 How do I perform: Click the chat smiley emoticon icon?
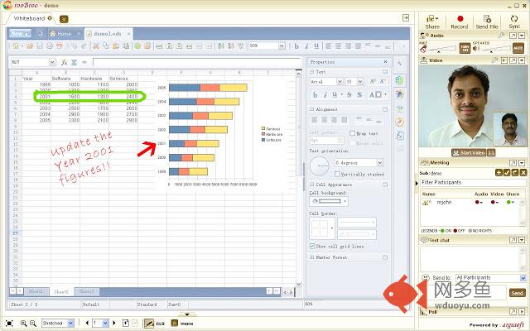426,278
